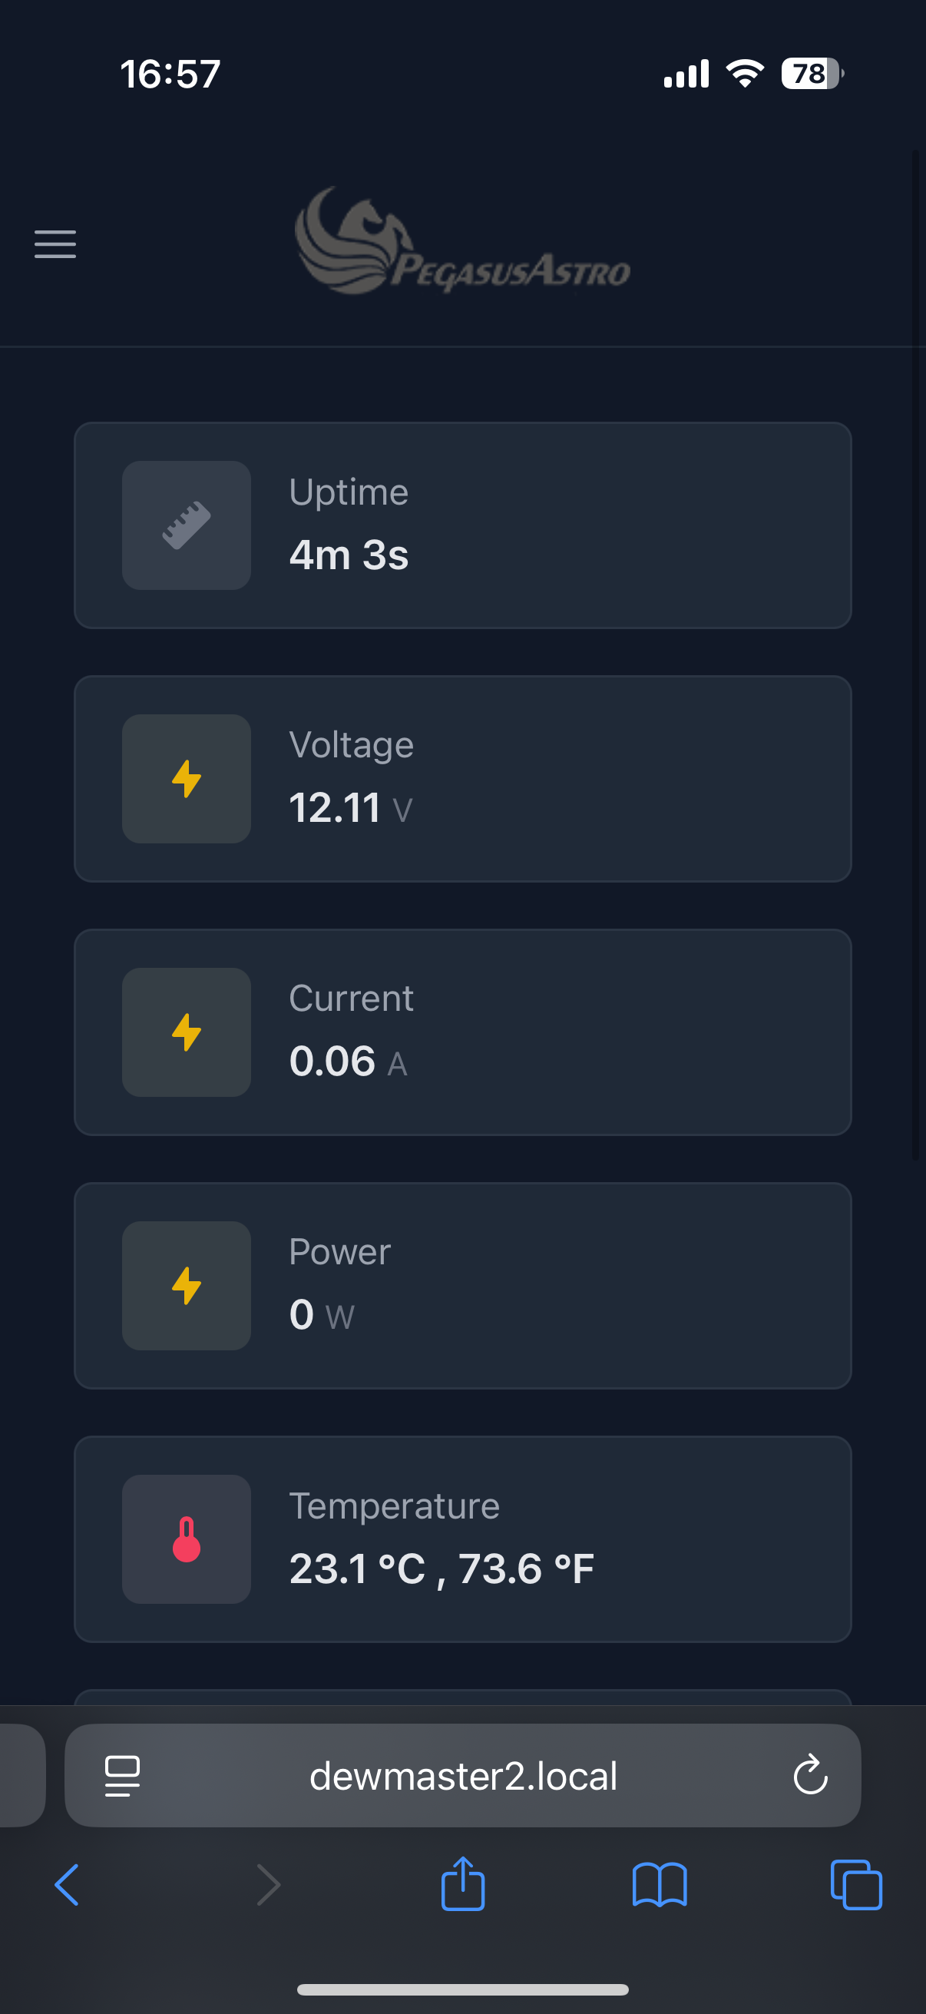The image size is (926, 2014).
Task: Click the Voltage lightning bolt icon
Action: tap(186, 779)
